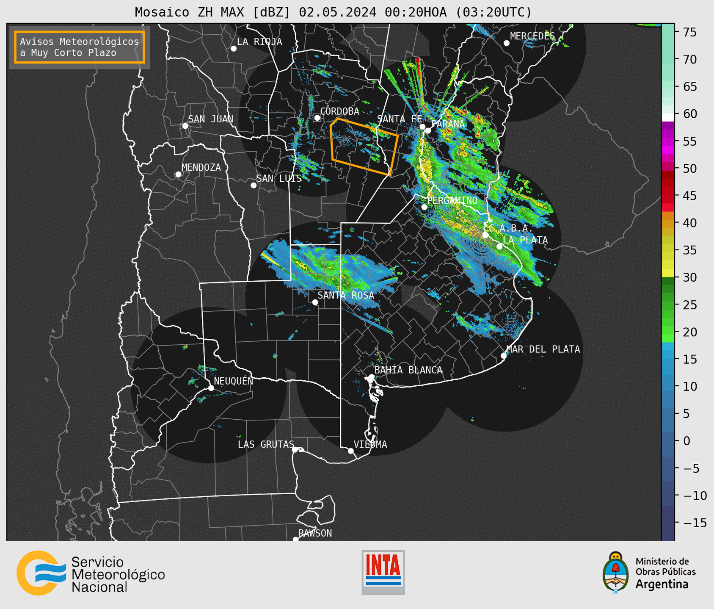Click the green 25 dBZ band on the color scale

(668, 304)
